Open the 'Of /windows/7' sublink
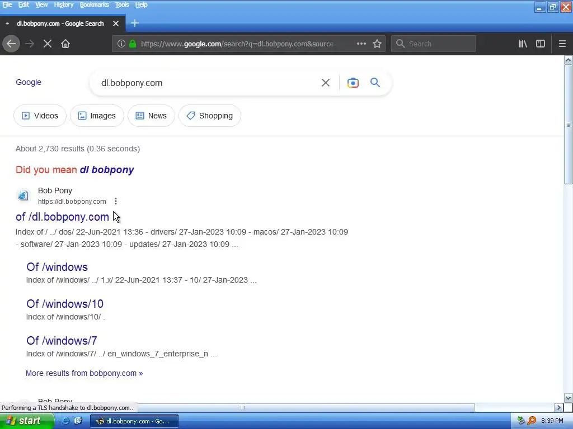 tap(62, 341)
